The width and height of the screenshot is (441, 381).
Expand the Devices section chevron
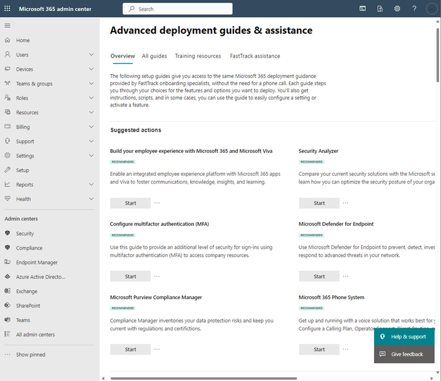pyautogui.click(x=91, y=69)
